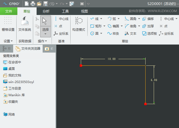Open the Desktop folder entry
The width and height of the screenshot is (179, 128).
[9, 69]
